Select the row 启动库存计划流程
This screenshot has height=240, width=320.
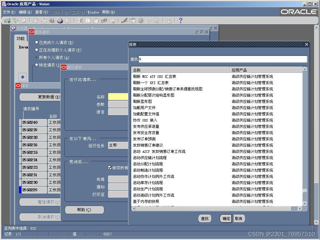217,182
